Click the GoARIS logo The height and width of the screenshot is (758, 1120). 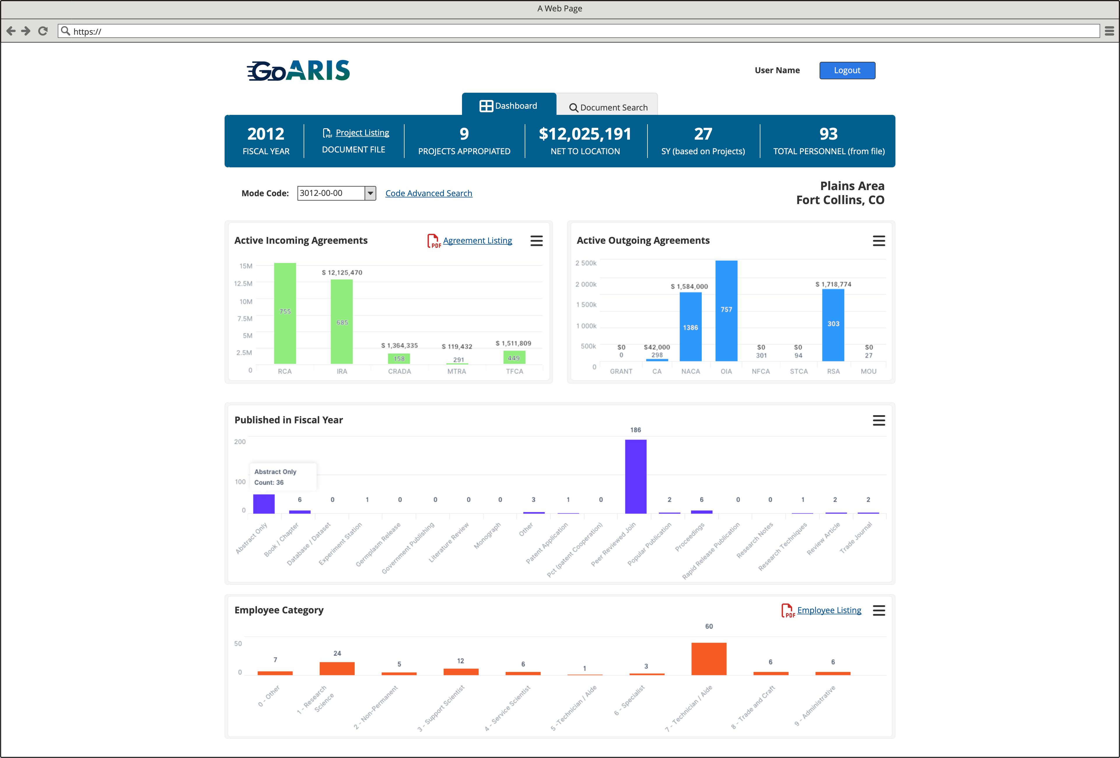pos(297,70)
